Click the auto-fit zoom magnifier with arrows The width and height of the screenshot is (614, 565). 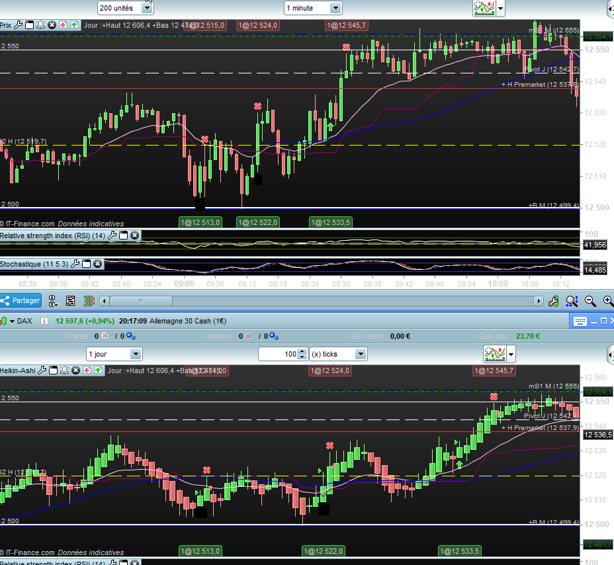[572, 301]
